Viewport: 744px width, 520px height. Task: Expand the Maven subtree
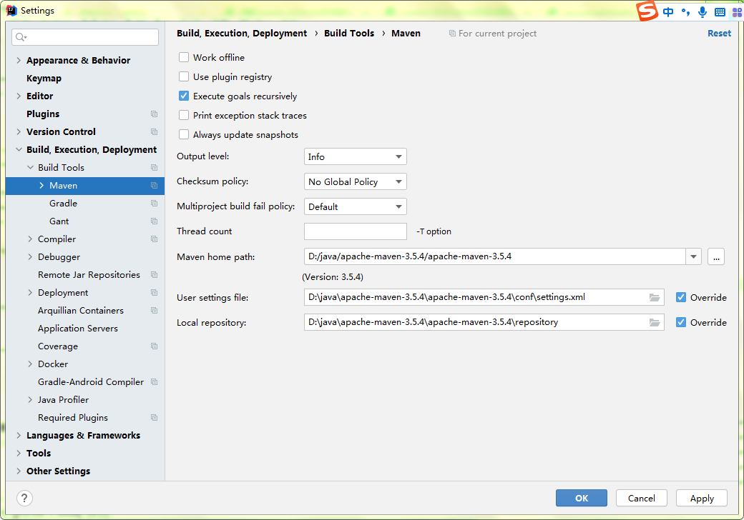pos(41,186)
